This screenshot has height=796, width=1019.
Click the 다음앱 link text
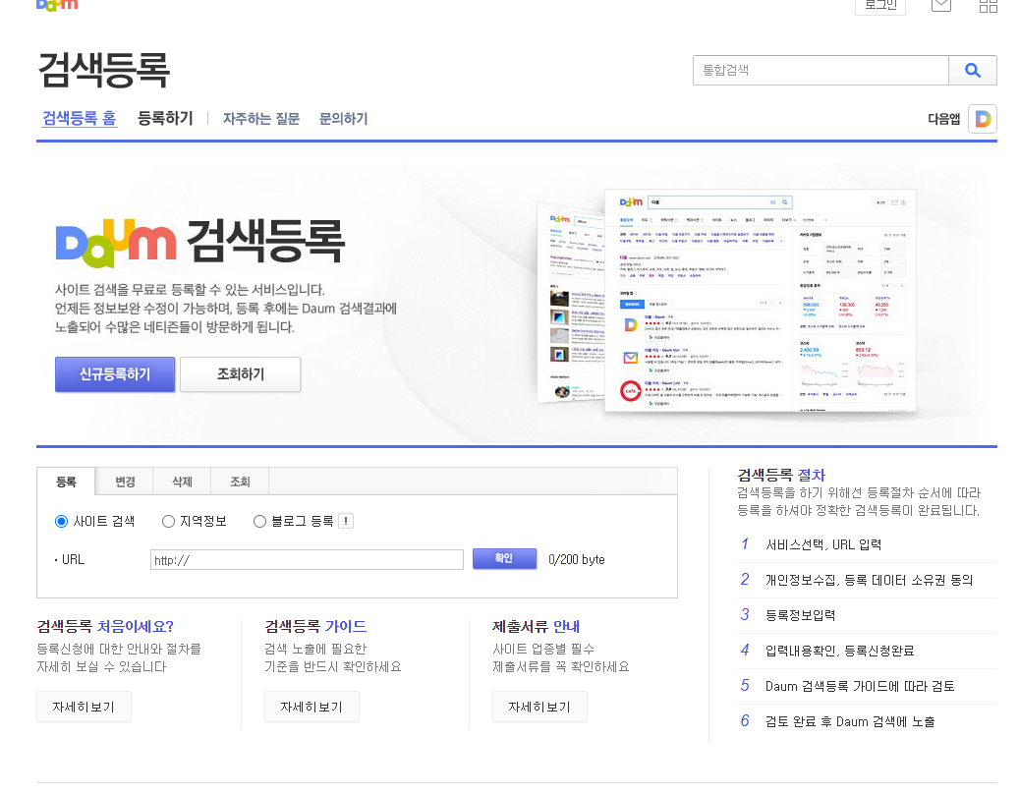(x=943, y=119)
